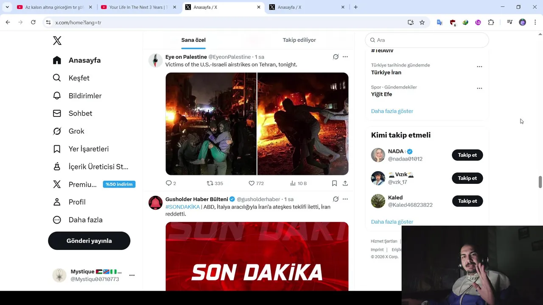This screenshot has height=305, width=543.
Task: Open Profil page
Action: [69, 202]
